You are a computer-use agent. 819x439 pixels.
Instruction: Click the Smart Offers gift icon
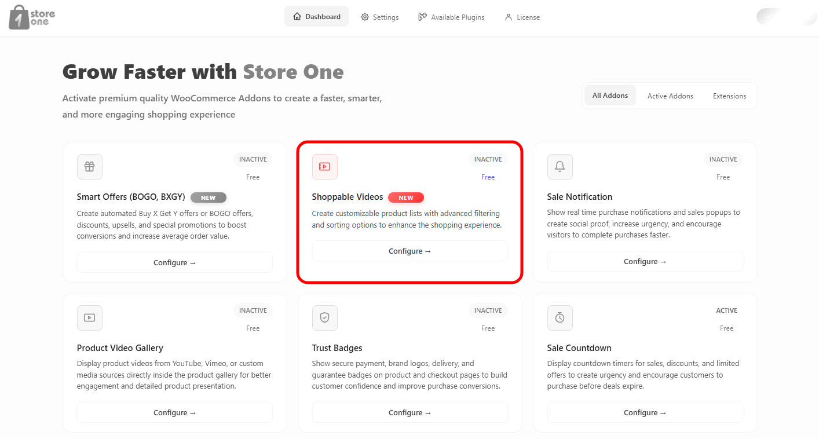point(90,167)
